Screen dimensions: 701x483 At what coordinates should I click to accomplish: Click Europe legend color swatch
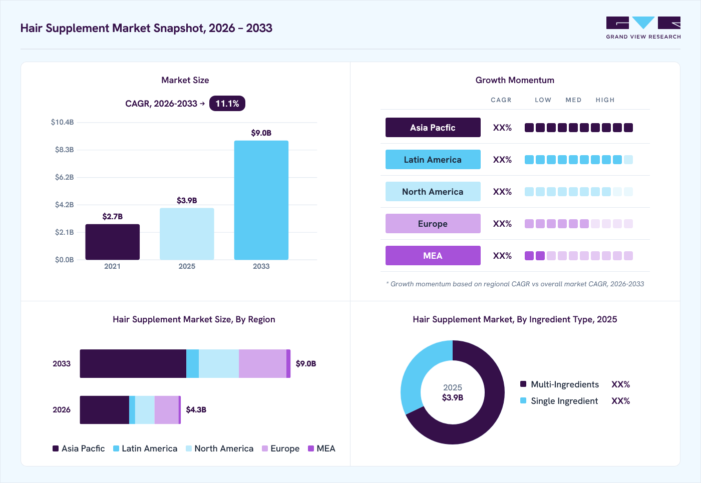pos(265,448)
